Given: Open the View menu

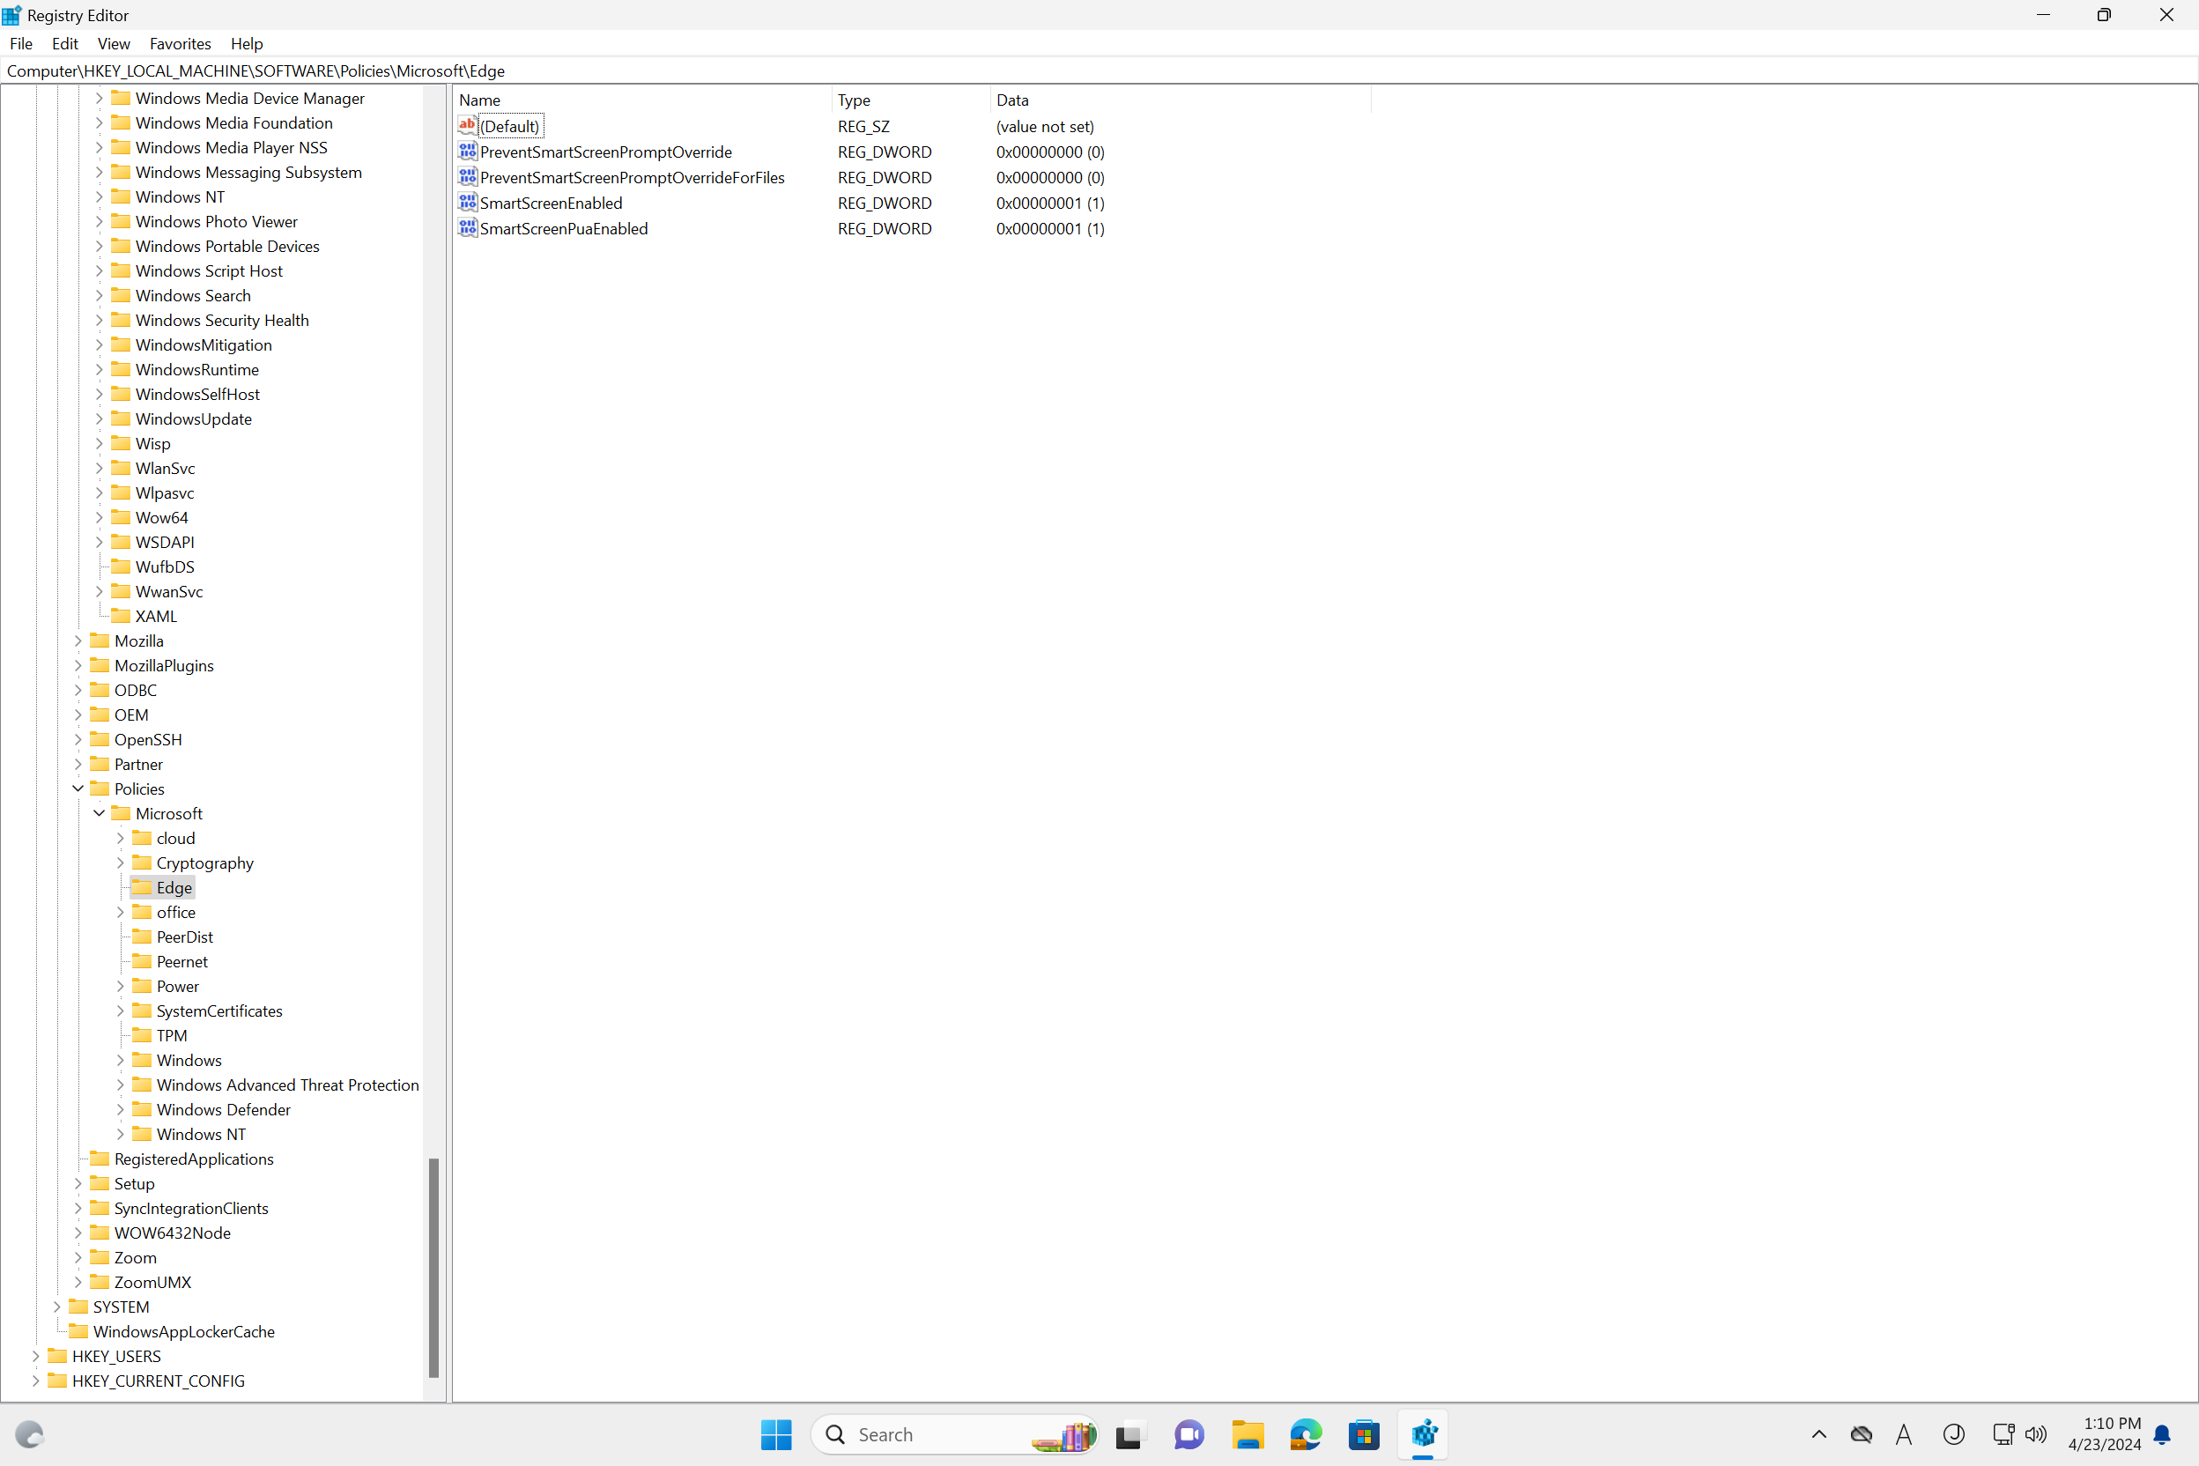Looking at the screenshot, I should (113, 43).
